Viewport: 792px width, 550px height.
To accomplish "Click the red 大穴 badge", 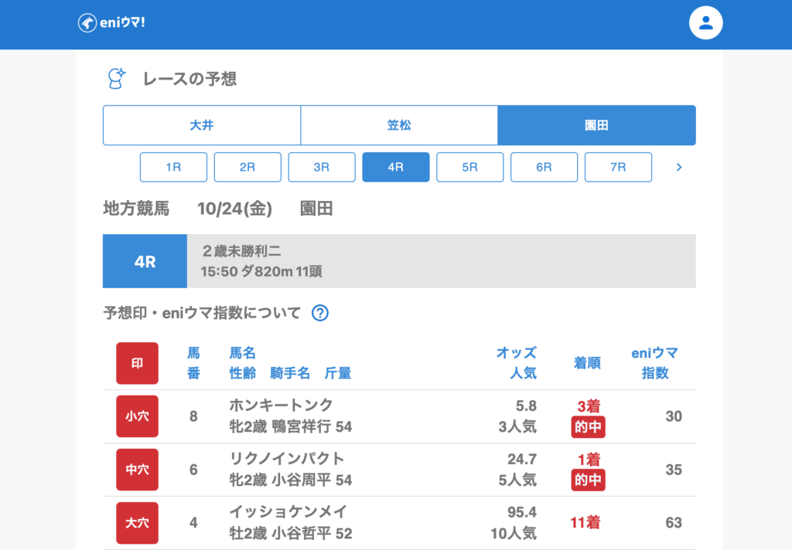I will tap(137, 523).
